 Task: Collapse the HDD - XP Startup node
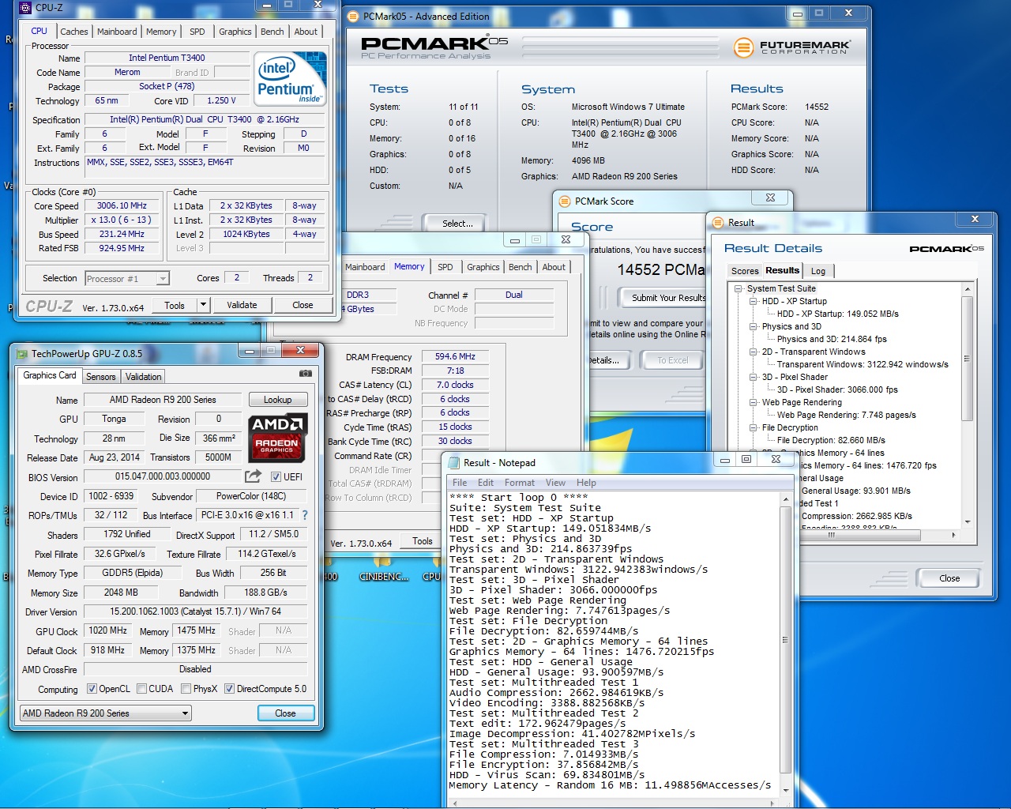click(754, 301)
